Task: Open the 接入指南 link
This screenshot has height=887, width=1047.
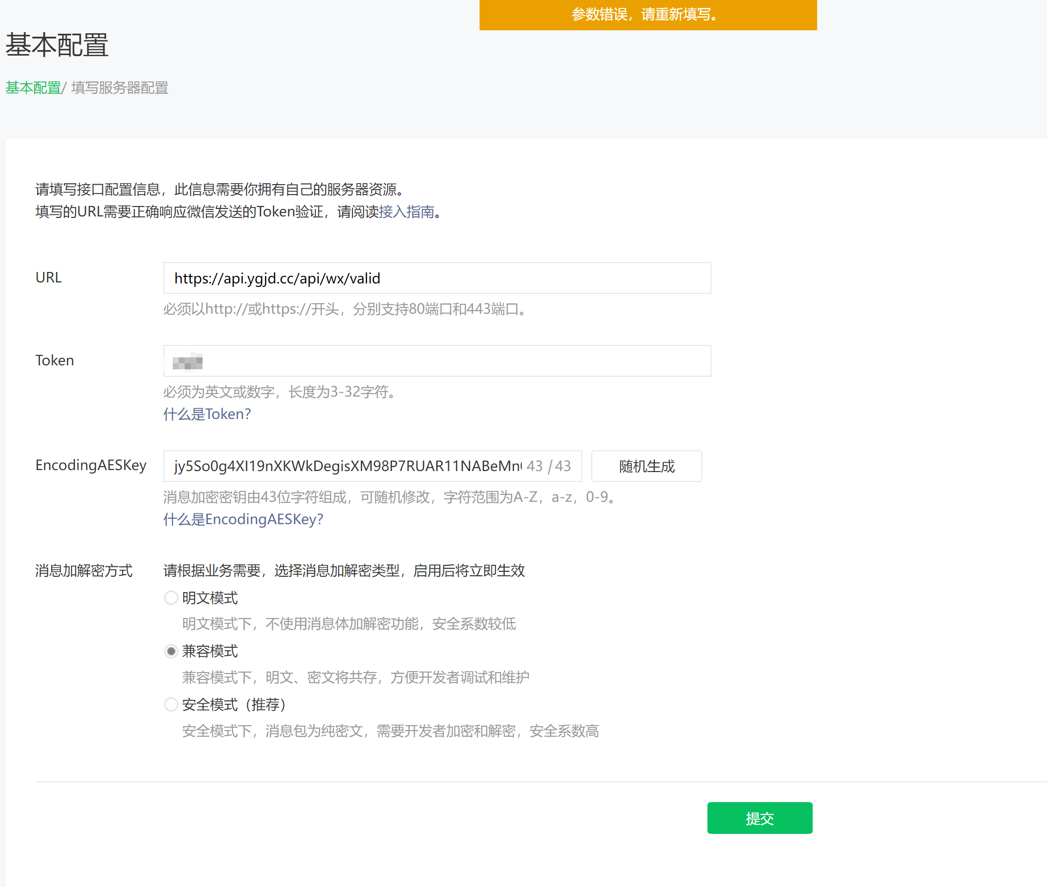Action: [x=406, y=211]
